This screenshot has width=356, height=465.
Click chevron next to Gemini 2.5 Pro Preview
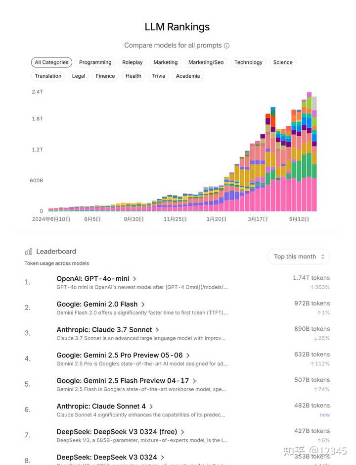point(188,356)
